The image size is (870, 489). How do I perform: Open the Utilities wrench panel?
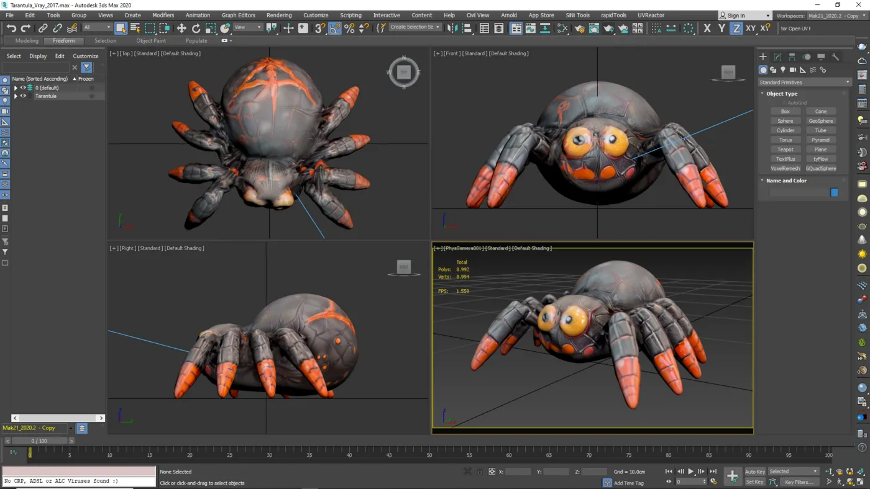(835, 56)
